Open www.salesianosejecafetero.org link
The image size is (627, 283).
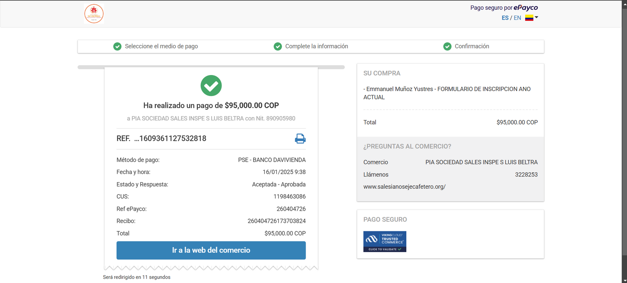coord(404,187)
